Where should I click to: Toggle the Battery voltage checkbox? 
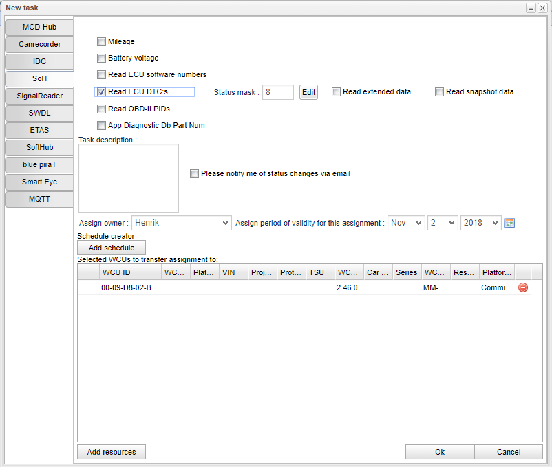[102, 58]
